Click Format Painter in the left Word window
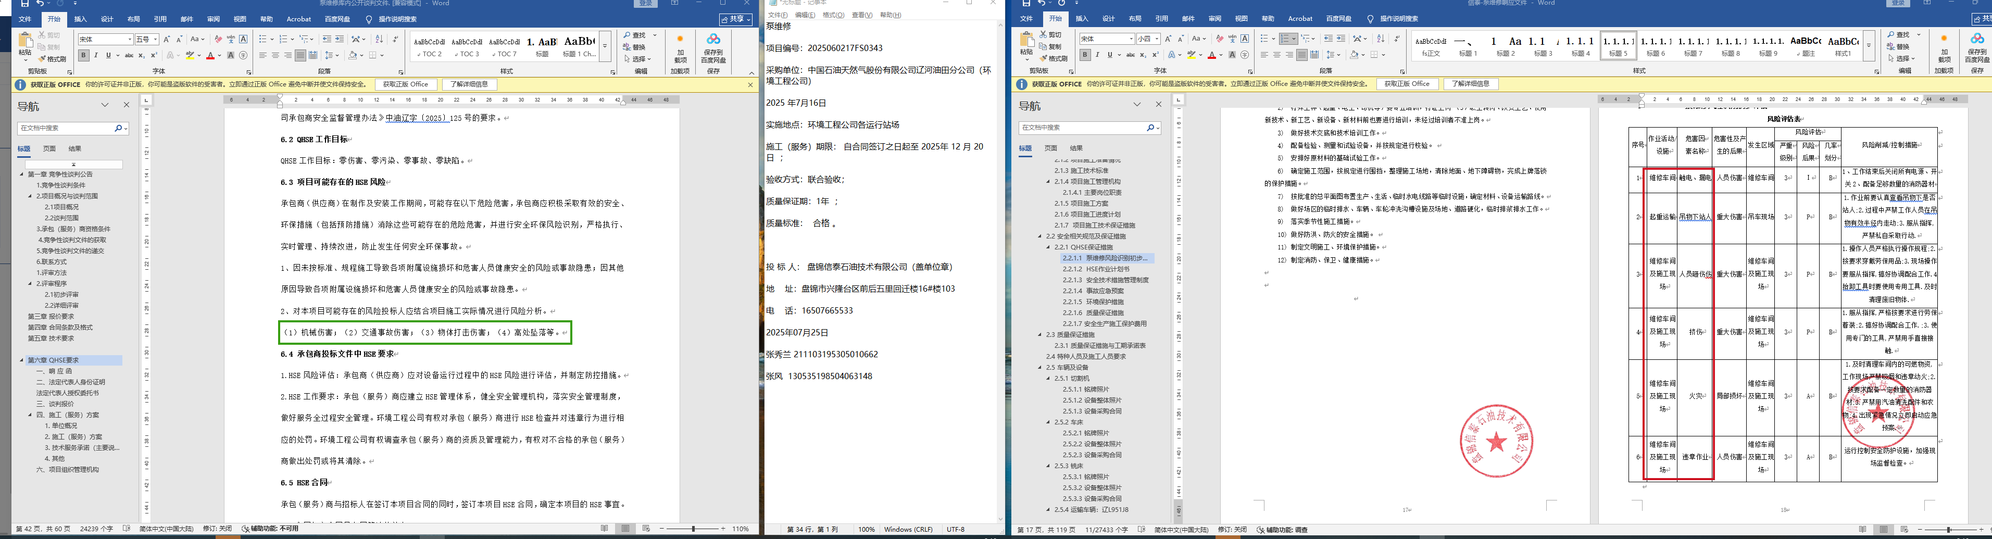Image resolution: width=1992 pixels, height=539 pixels. pyautogui.click(x=53, y=59)
